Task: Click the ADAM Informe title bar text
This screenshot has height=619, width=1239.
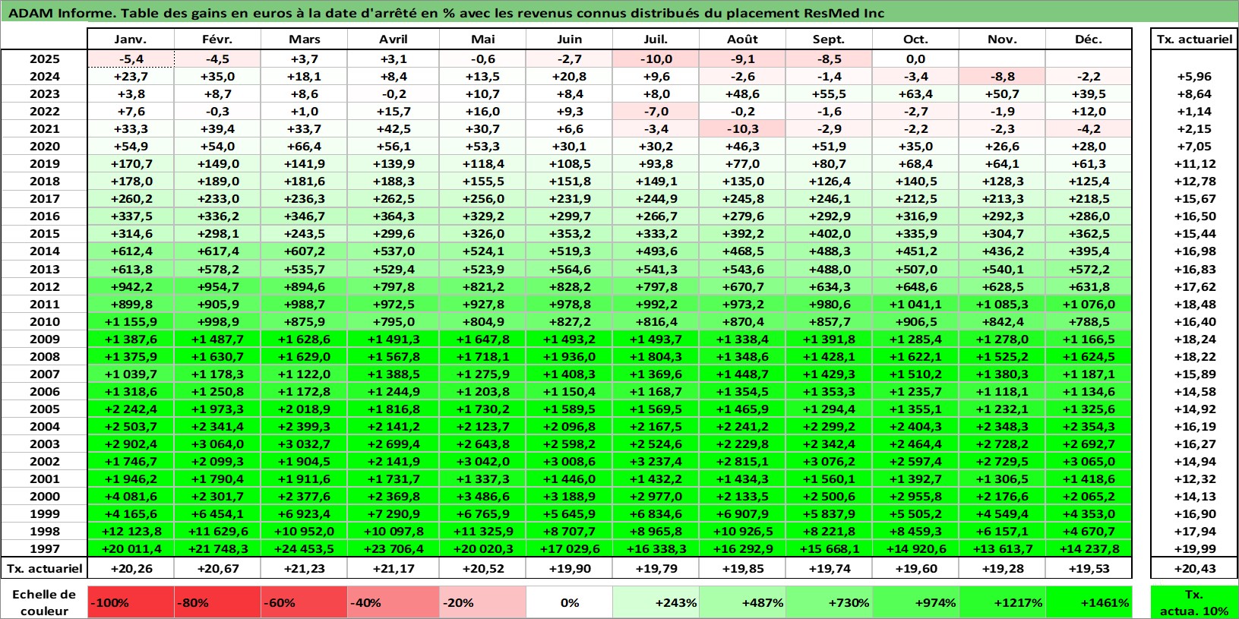Action: [446, 13]
